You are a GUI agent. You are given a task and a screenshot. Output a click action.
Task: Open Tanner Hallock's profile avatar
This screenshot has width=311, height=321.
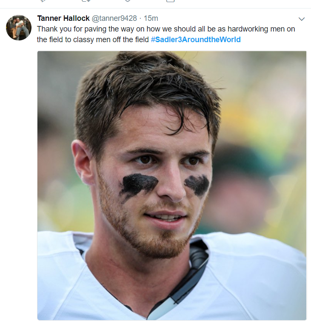(19, 28)
